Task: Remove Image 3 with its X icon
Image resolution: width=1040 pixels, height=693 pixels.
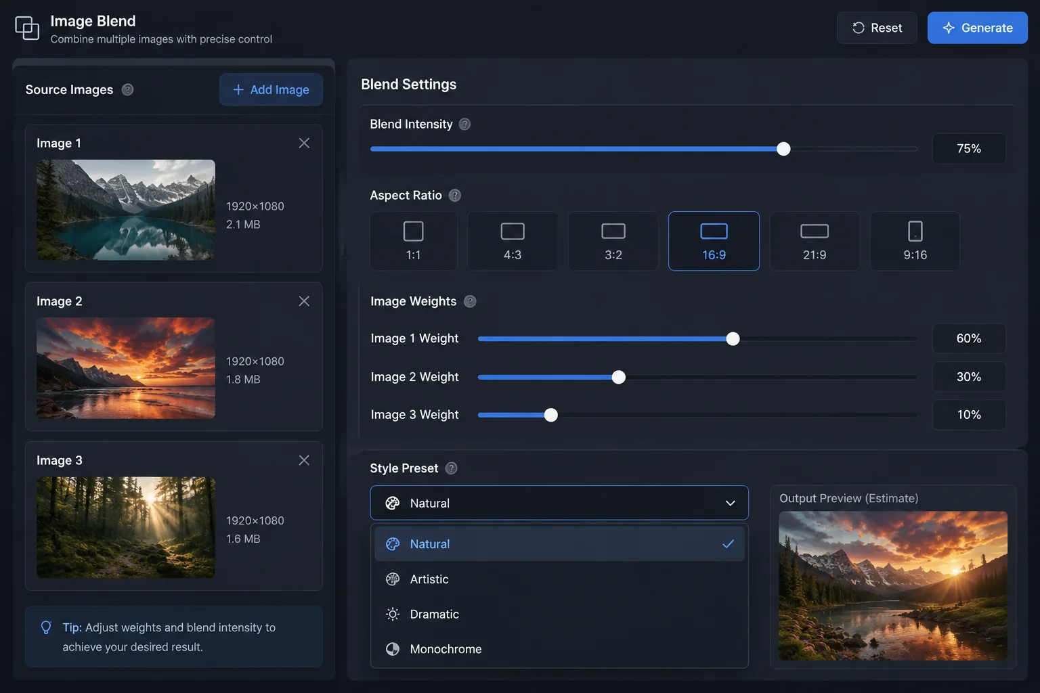Action: 304,460
